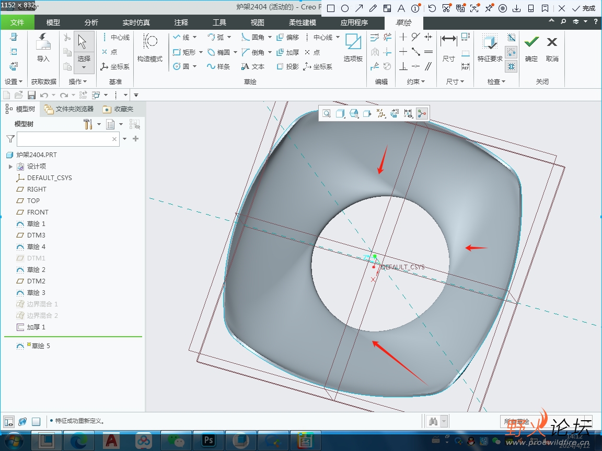Open model tree settings hammer icon
This screenshot has width=602, height=451.
pyautogui.click(x=88, y=124)
